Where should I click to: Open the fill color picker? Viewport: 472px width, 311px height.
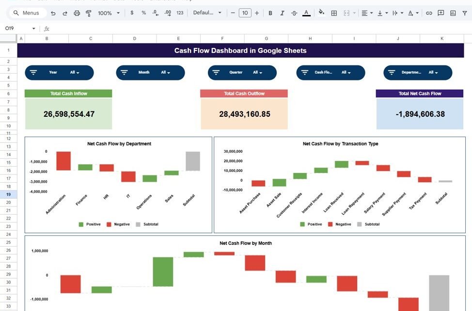point(321,13)
